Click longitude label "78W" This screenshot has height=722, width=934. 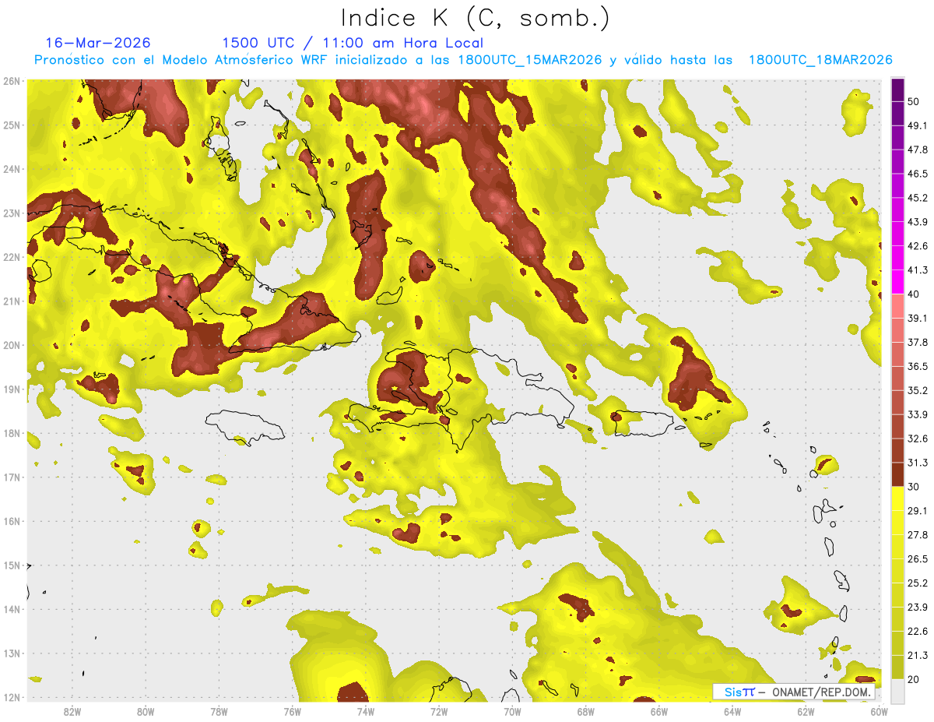coord(219,711)
